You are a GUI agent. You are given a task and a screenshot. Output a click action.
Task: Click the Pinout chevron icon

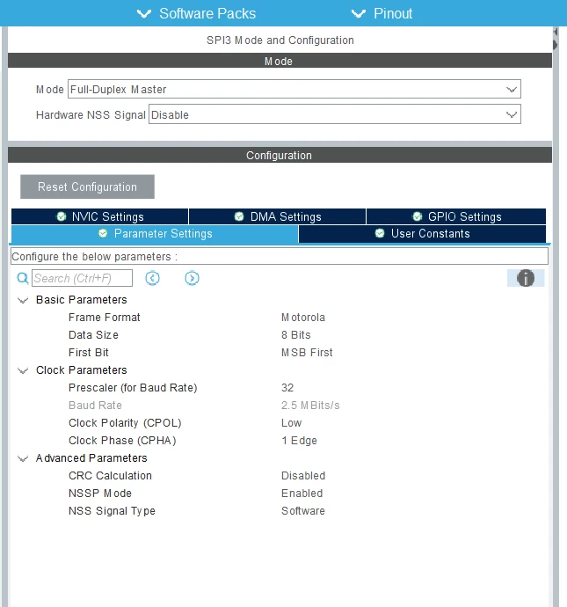click(x=358, y=14)
